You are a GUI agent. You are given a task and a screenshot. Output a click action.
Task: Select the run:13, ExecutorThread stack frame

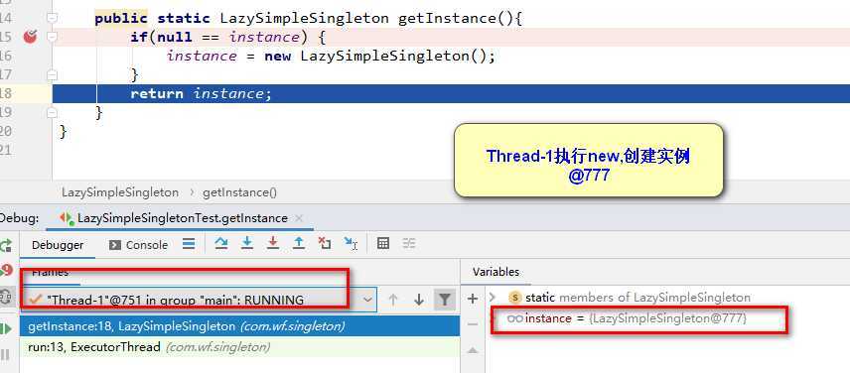tap(239, 347)
